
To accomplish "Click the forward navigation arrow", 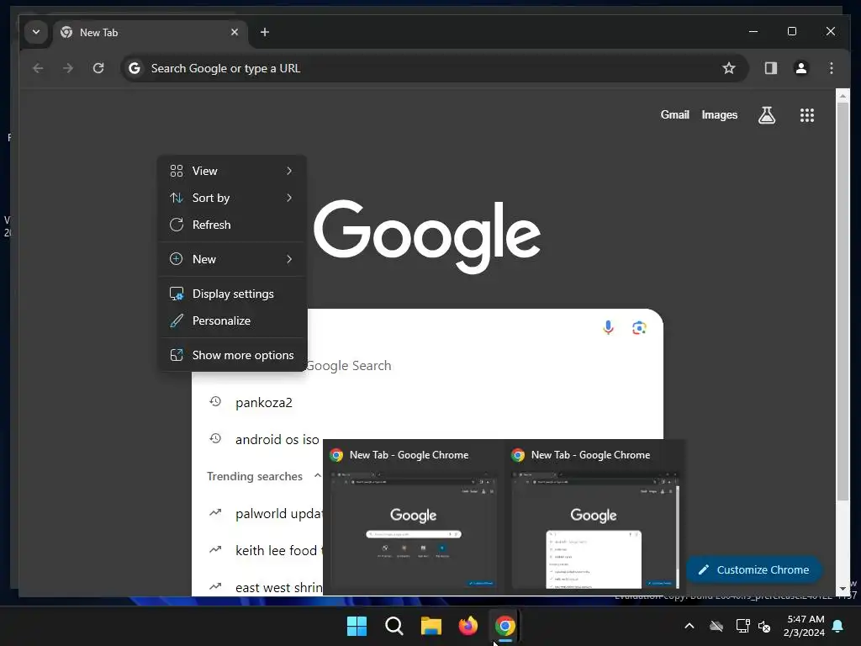I will 68,68.
